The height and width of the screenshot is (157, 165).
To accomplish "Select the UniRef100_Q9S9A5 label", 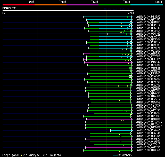I will coord(148,51).
